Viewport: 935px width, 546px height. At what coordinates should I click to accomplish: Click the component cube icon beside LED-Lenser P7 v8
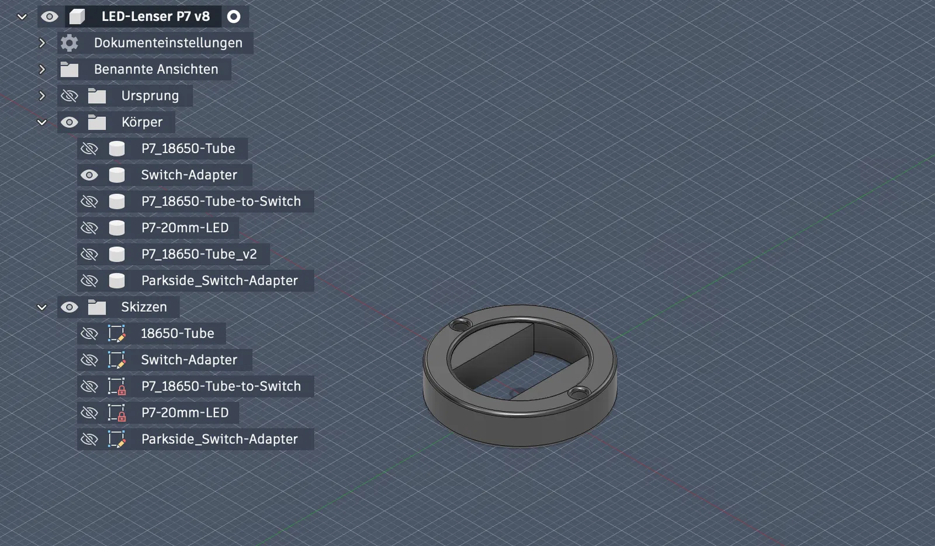(x=77, y=16)
